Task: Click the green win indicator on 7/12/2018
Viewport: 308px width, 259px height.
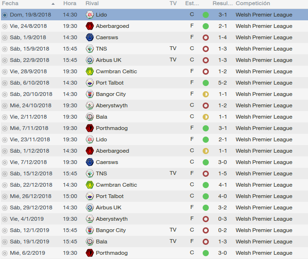Action: pos(205,162)
